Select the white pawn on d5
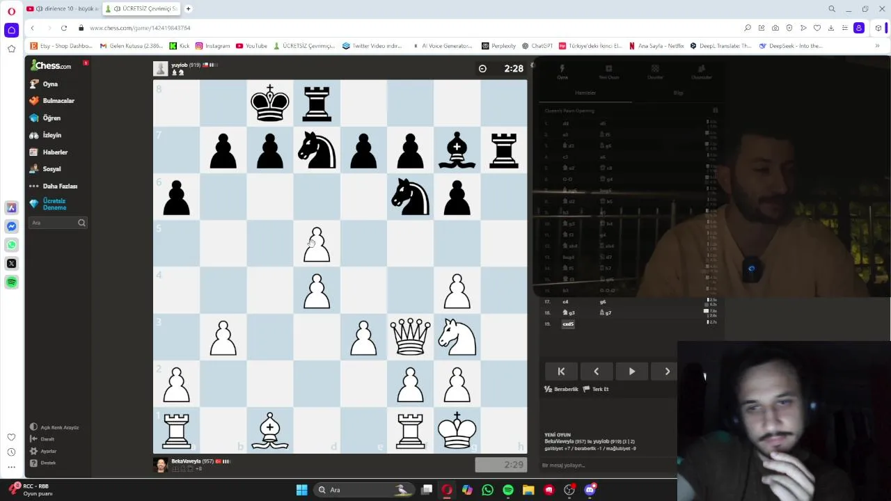Screen dimensions: 891x501 coord(317,244)
